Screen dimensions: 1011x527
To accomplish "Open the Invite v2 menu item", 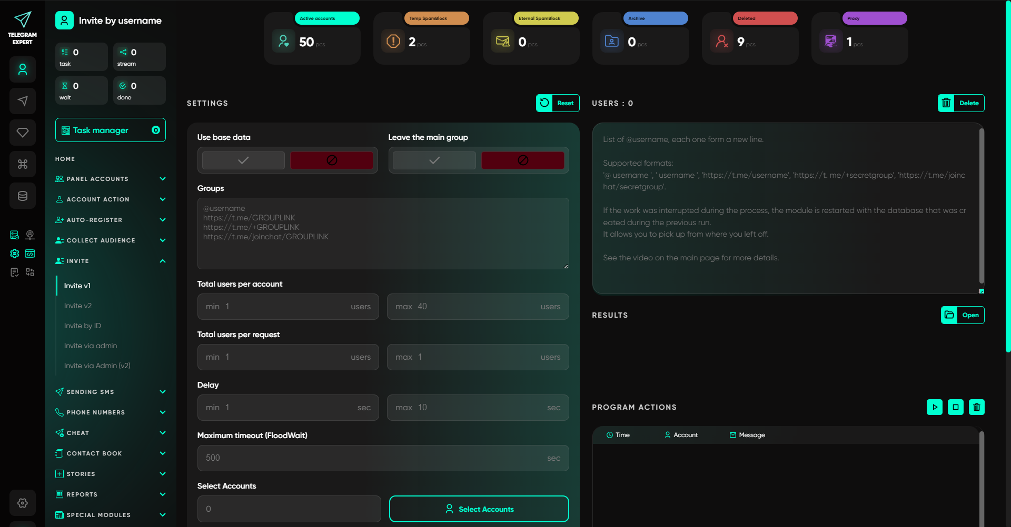I will click(78, 306).
